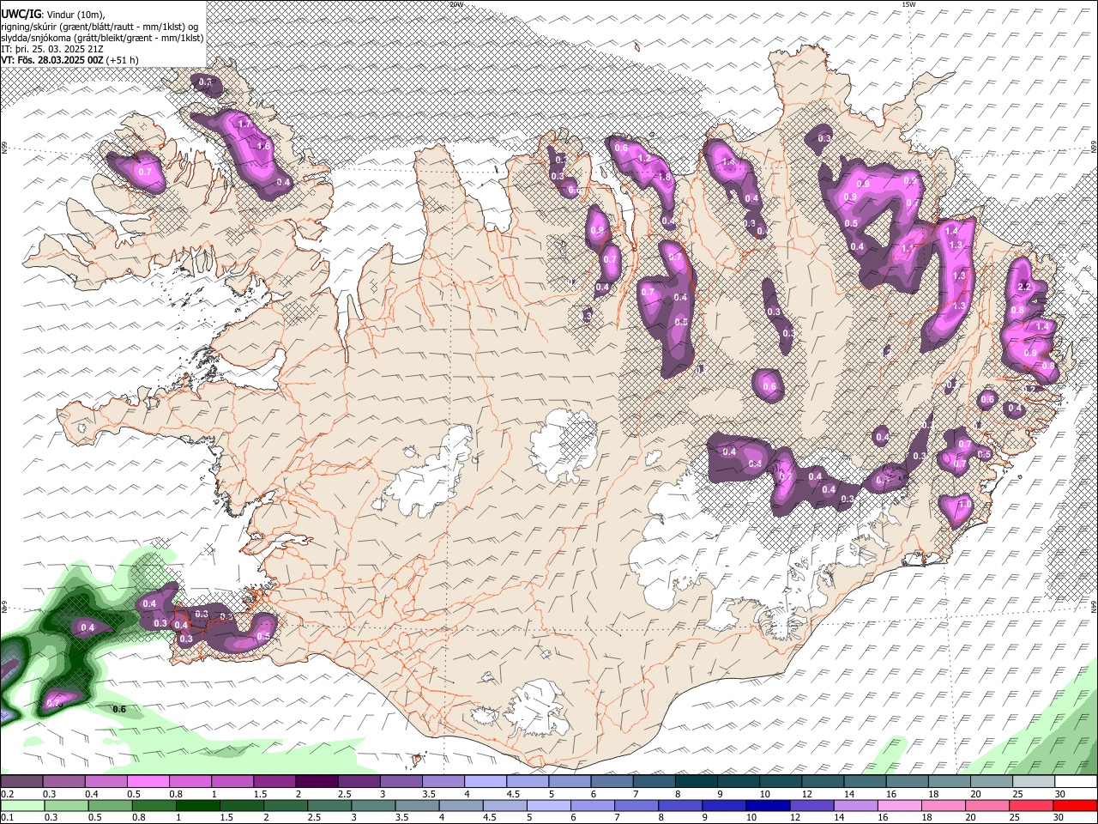Select the deep blue 10–12 swatch, lower legend
This screenshot has width=1098, height=824.
pos(768,805)
